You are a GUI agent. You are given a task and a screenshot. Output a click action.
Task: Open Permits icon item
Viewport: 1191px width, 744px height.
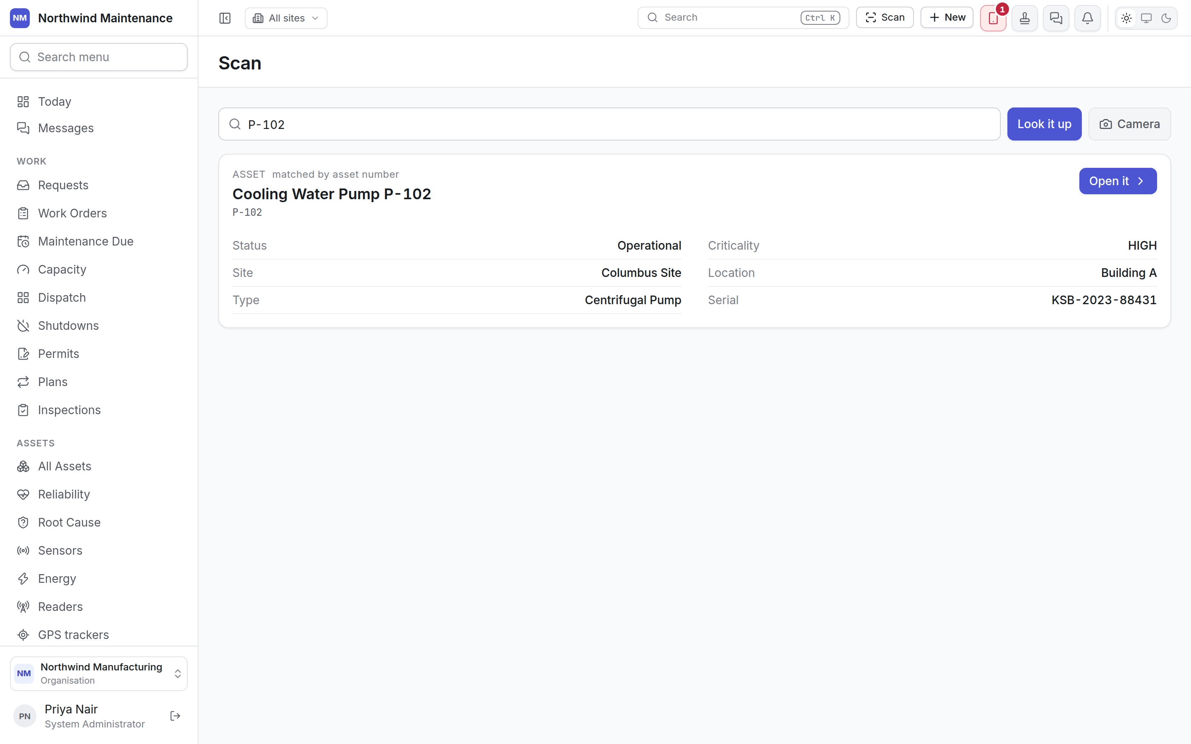(99, 354)
